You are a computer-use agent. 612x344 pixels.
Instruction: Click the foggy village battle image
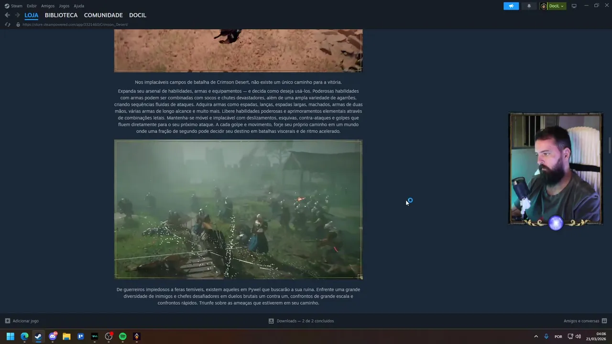click(238, 209)
